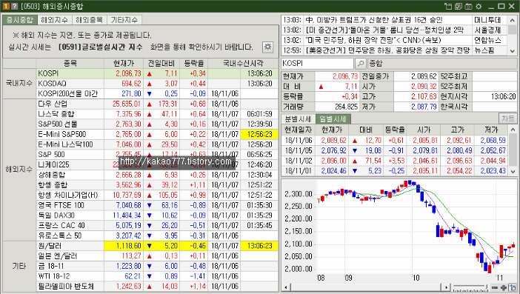The image size is (520, 294).
Task: Open the 기타지수 tab
Action: point(124,20)
